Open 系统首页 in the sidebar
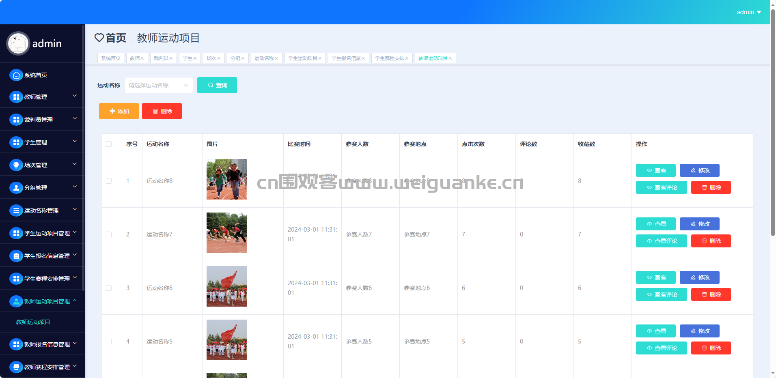Screen dimensions: 776x378 click(43, 75)
